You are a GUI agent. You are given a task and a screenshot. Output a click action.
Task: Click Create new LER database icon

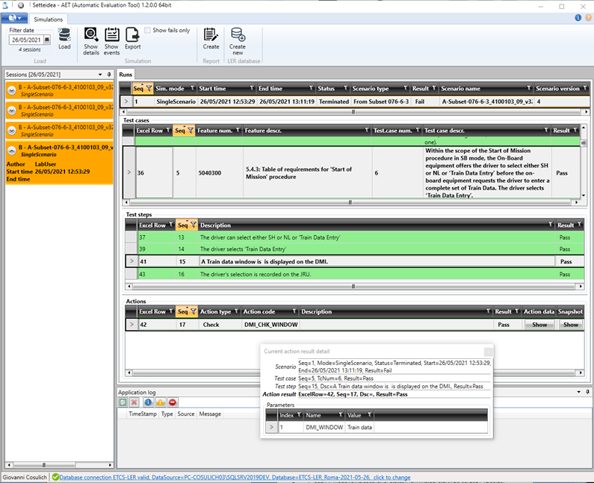click(x=238, y=35)
